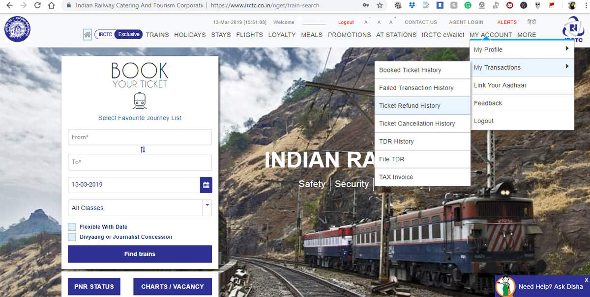Open the AGENT LOGIN link

[466, 22]
